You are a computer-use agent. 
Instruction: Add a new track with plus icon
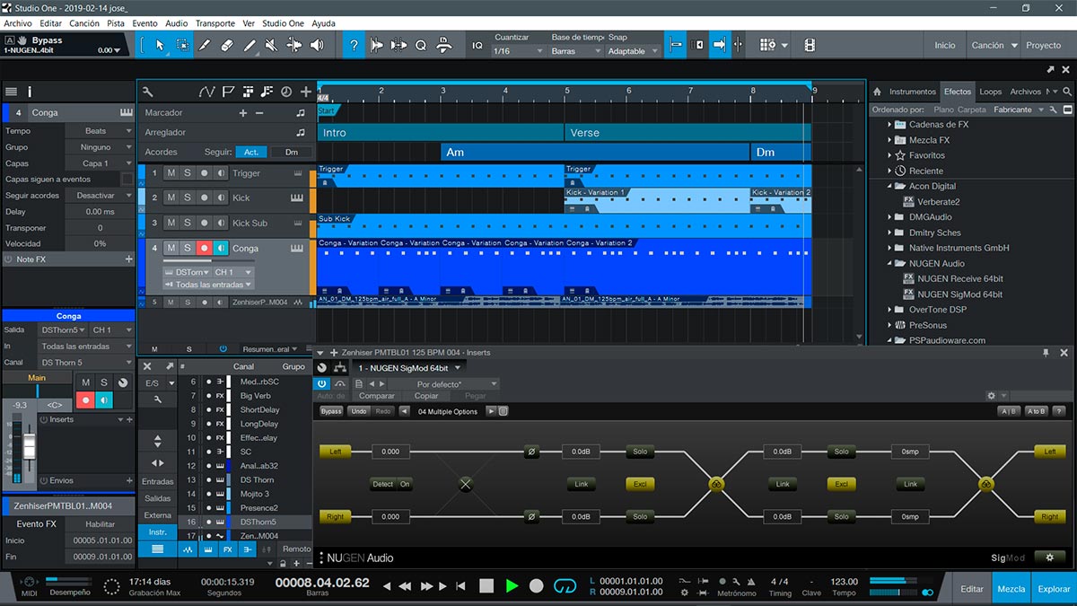coord(306,92)
